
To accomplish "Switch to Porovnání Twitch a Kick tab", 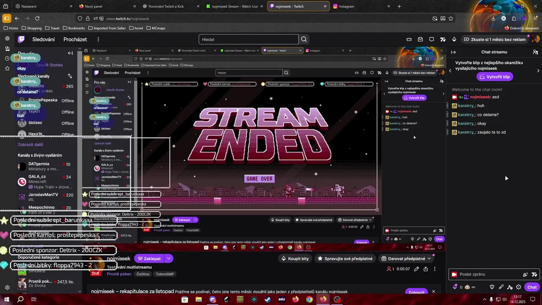I will click(171, 6).
